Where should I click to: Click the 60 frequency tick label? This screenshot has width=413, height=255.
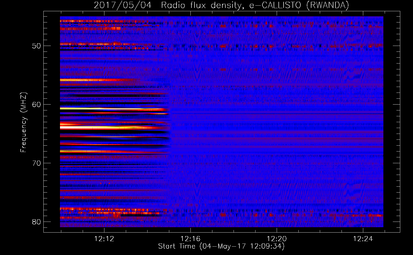pyautogui.click(x=37, y=105)
